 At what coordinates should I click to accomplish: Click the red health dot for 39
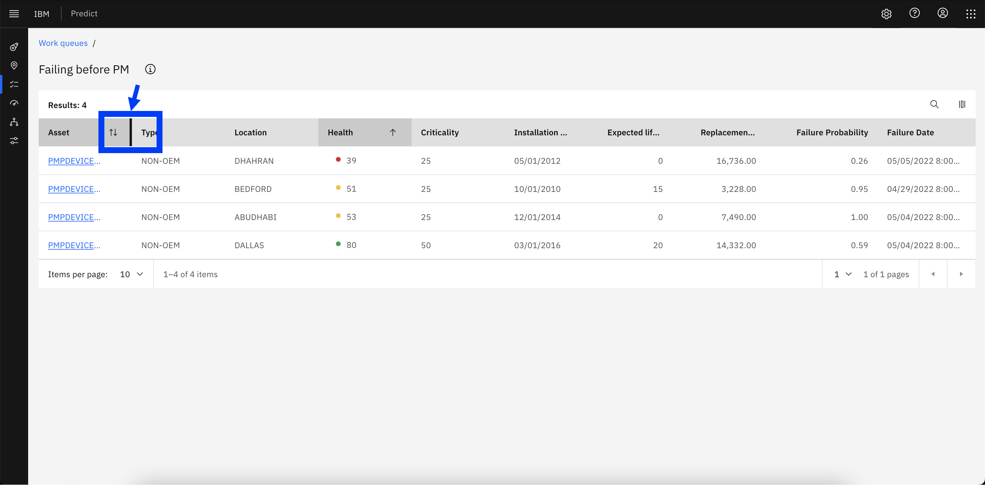pos(338,159)
